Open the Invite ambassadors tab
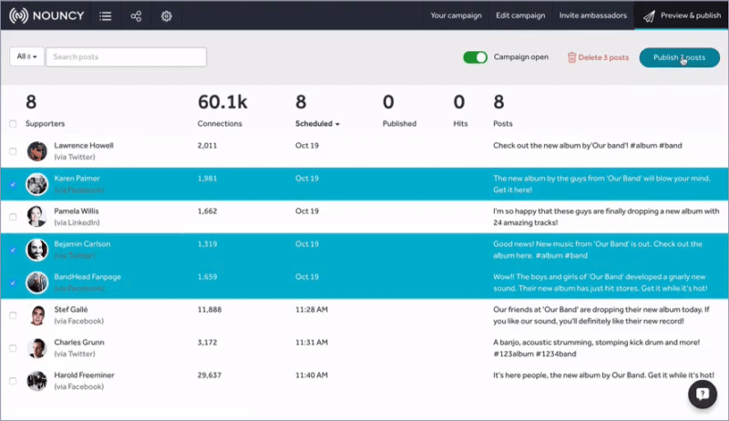Image resolution: width=729 pixels, height=421 pixels. click(592, 15)
